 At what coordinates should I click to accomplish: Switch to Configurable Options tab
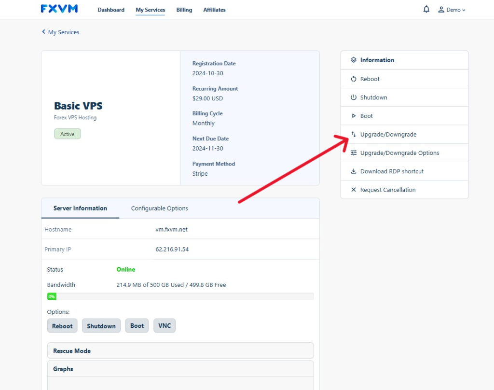pyautogui.click(x=160, y=209)
